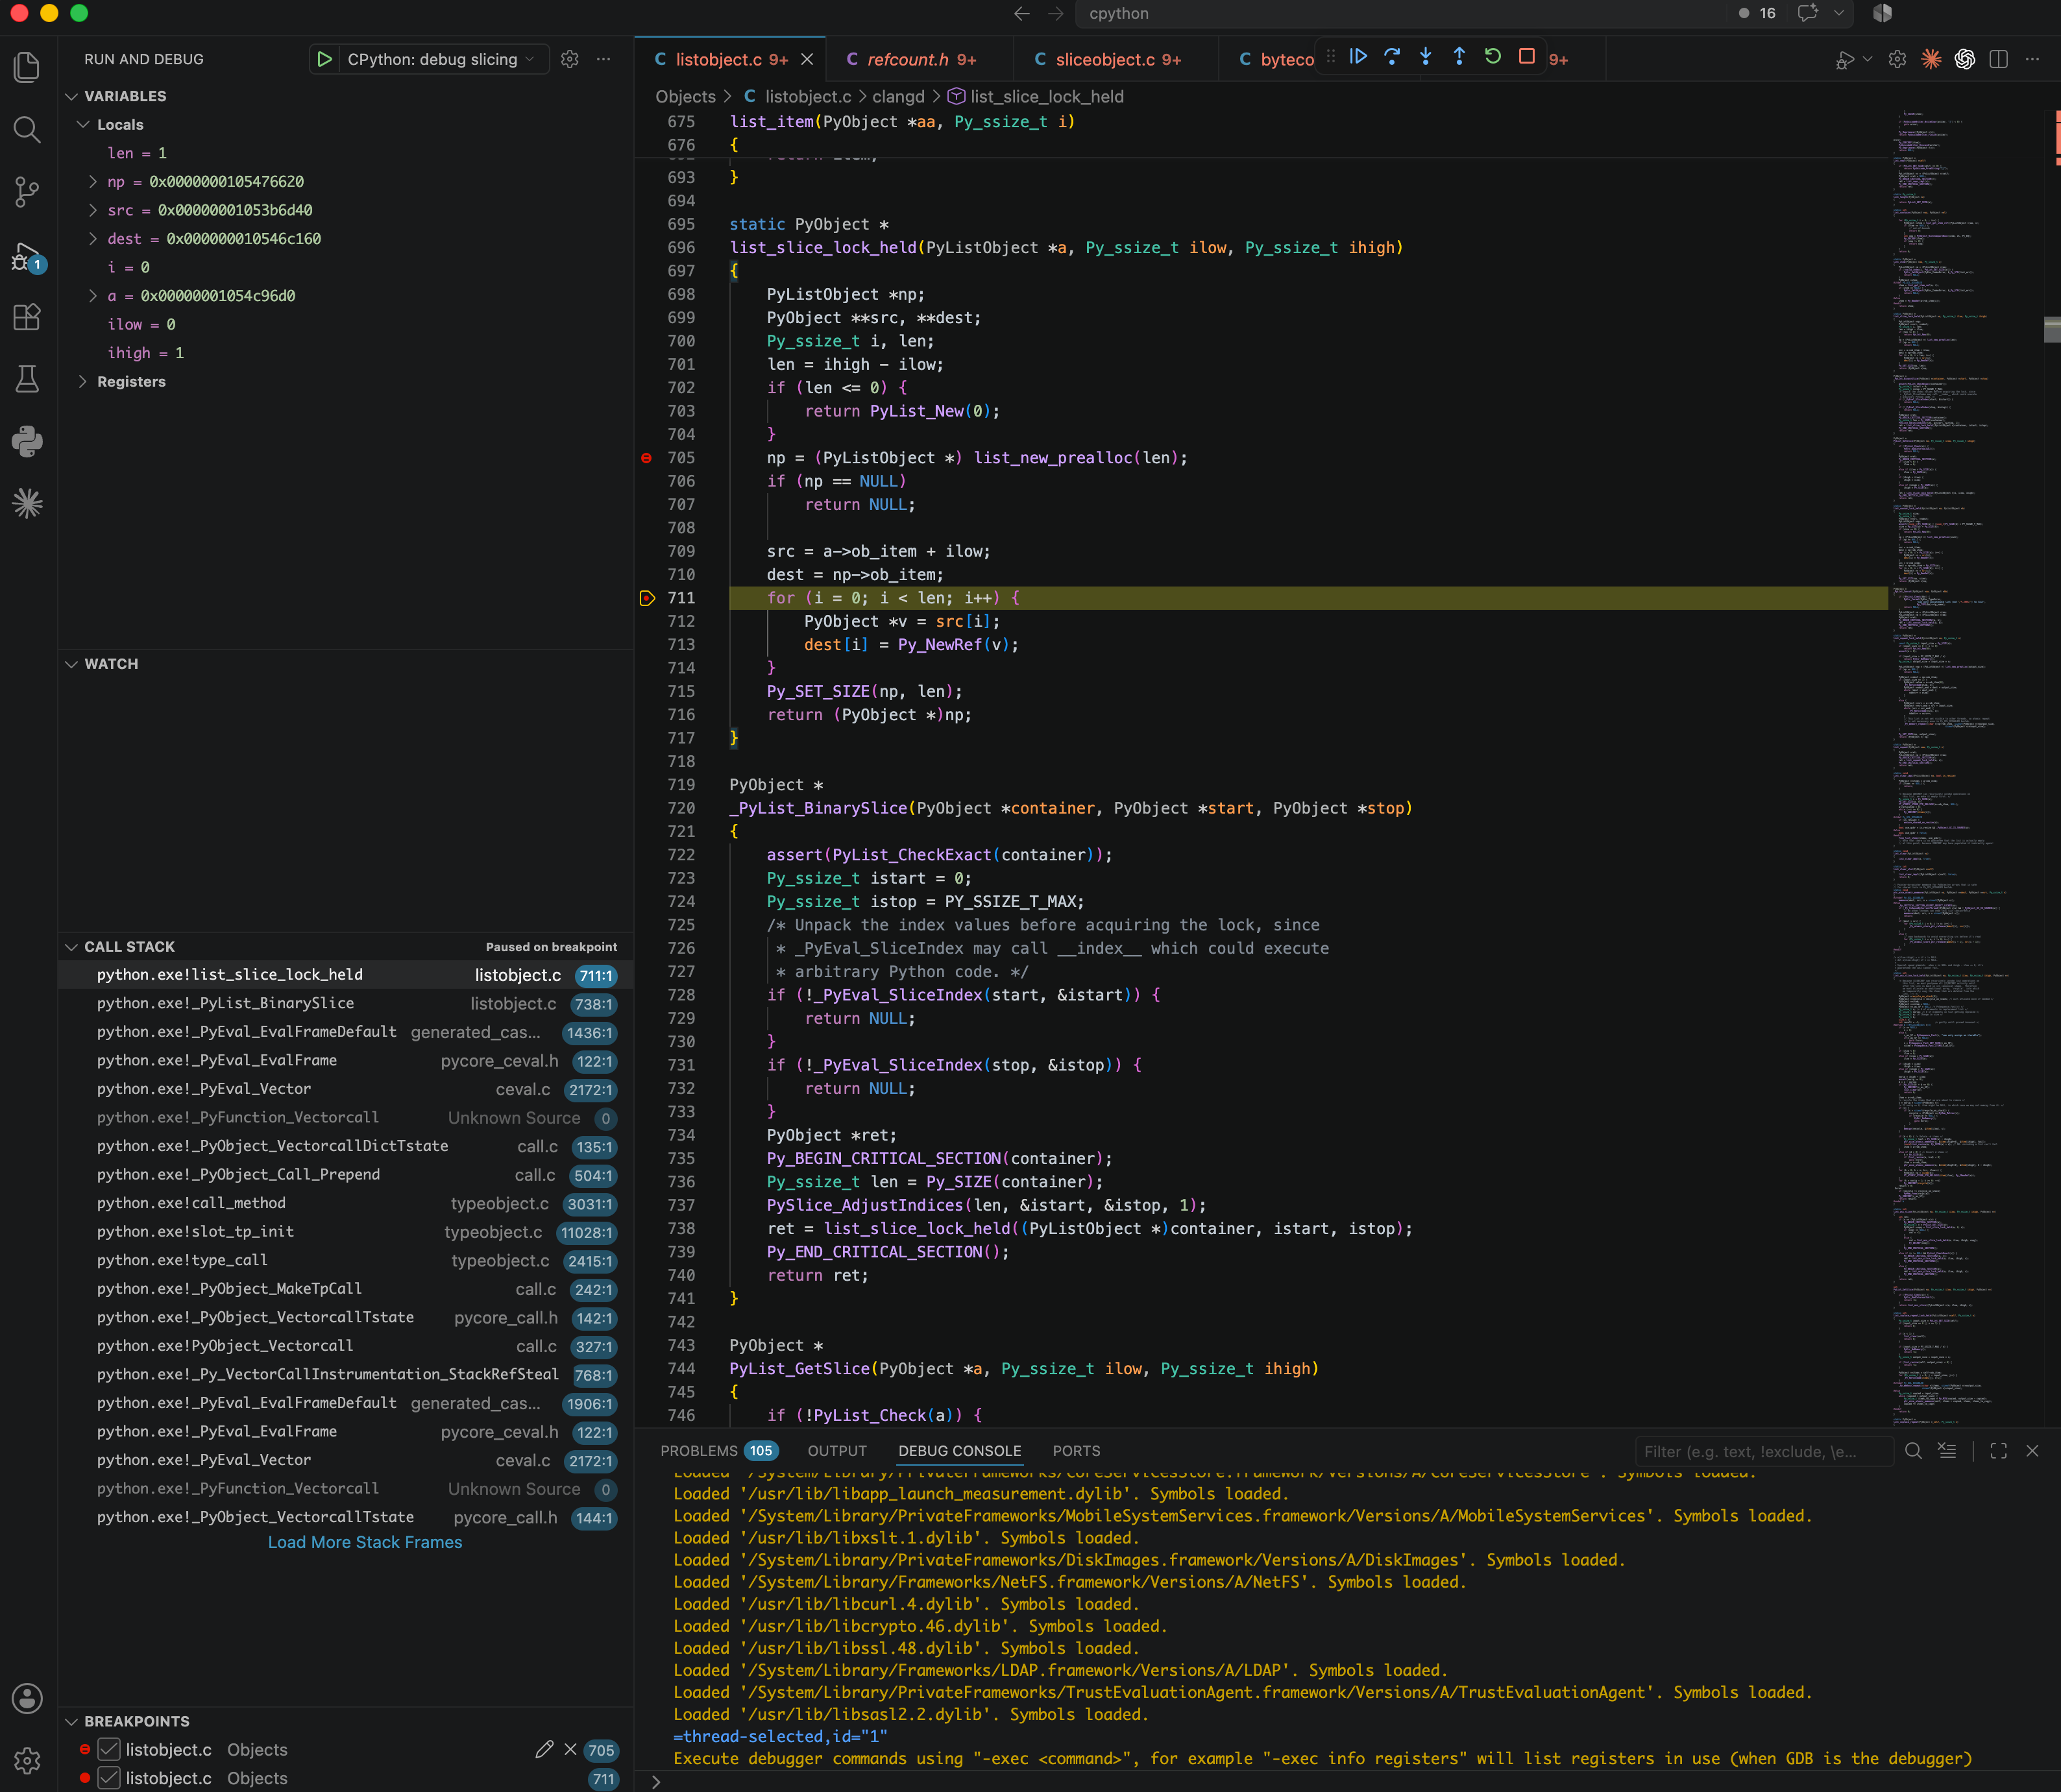This screenshot has height=1792, width=2061.
Task: Expand the Registers scope
Action: (x=83, y=382)
